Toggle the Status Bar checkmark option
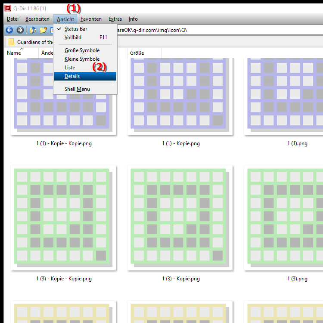 [85, 29]
